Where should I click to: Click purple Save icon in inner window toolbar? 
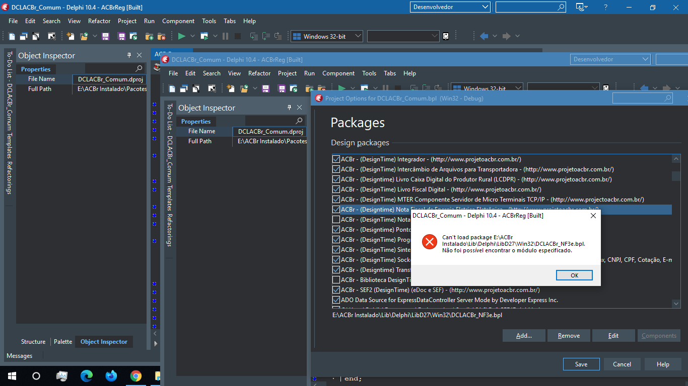click(x=265, y=88)
